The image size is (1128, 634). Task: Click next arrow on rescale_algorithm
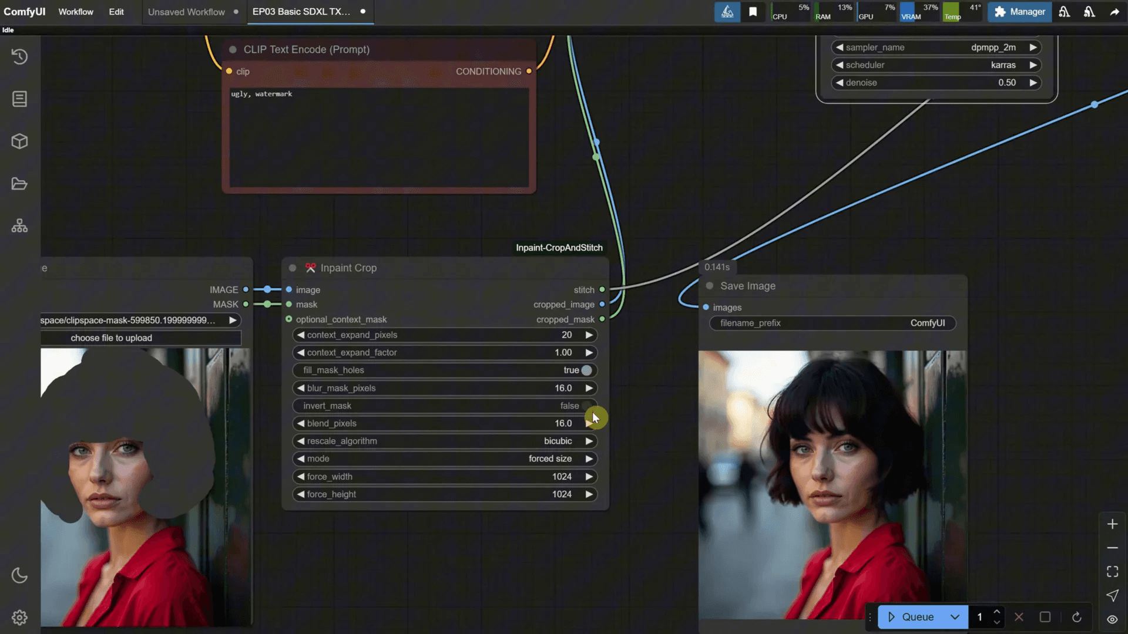point(589,441)
